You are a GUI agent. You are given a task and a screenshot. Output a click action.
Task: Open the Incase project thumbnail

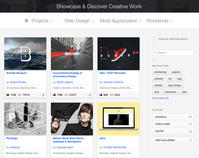tap(72, 54)
